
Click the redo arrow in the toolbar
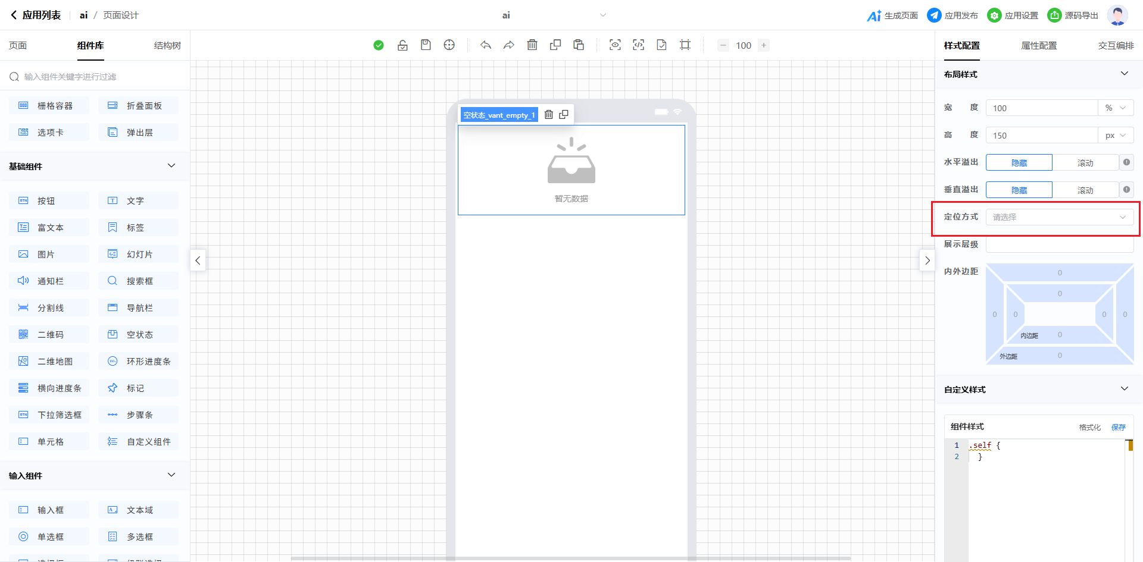point(509,45)
